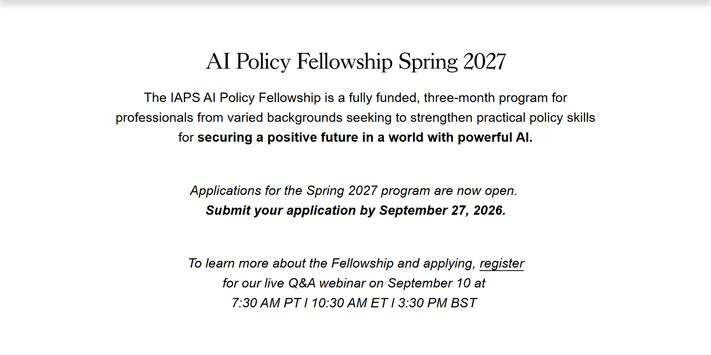The image size is (711, 355).
Task: Click the '3:30 PM BST' time text
Action: [437, 303]
